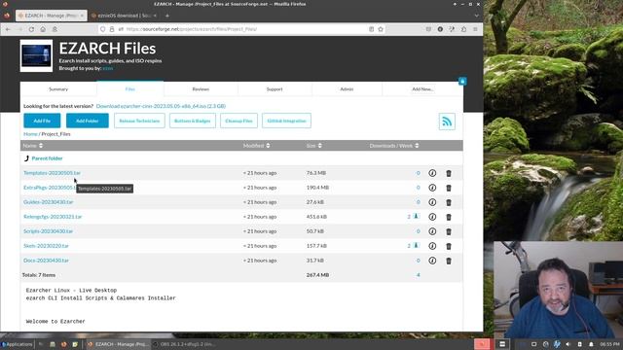Open the notifications bell in the system tray
The height and width of the screenshot is (350, 623).
pyautogui.click(x=591, y=344)
